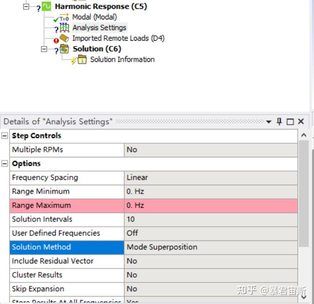314x304 pixels.
Task: Select Modal (Modal) tree item
Action: tap(95, 17)
